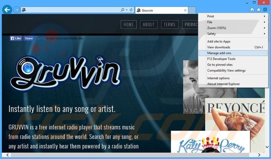Screen dimensions: 271x159
Task: Select Manage add-ons from the menu
Action: coord(233,53)
